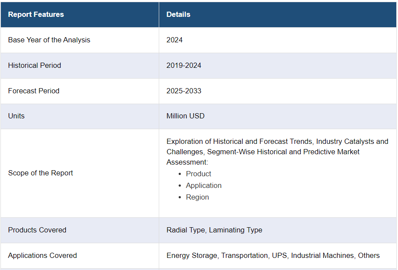Select the Scope of the Report label
Viewport: 398px width, 270px height.
click(x=40, y=173)
